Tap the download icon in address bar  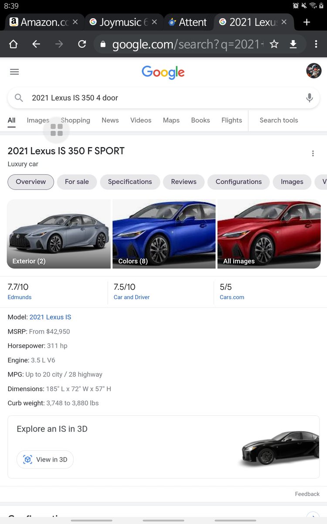coord(293,44)
